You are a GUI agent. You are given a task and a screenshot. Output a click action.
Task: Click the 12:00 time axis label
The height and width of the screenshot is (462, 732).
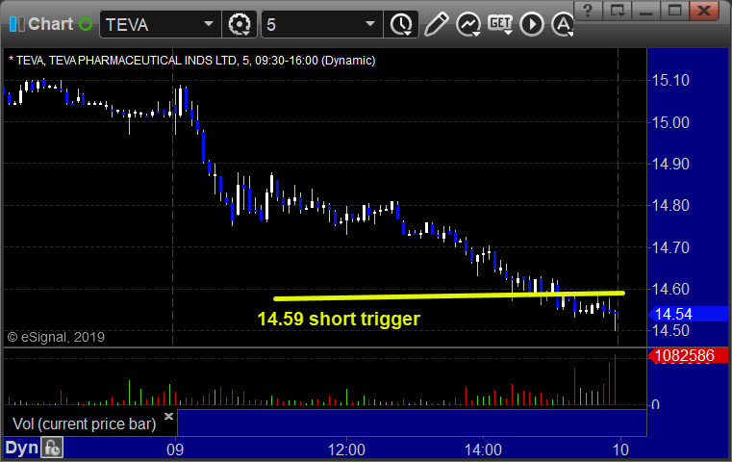click(x=346, y=449)
